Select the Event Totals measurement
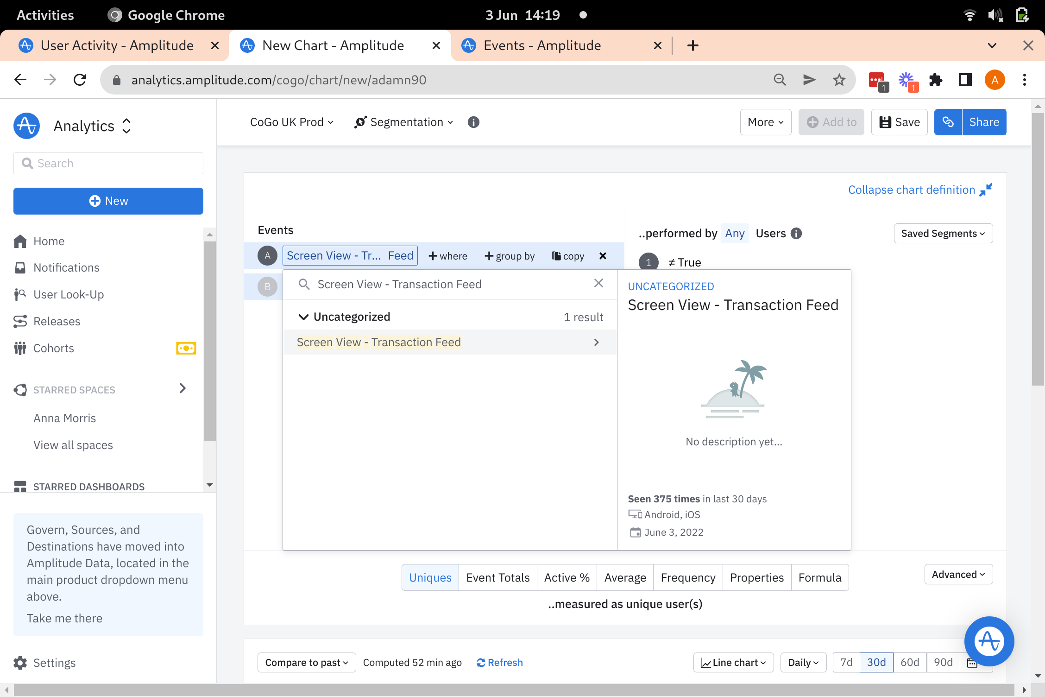Screen dimensions: 1045x697 pos(497,577)
